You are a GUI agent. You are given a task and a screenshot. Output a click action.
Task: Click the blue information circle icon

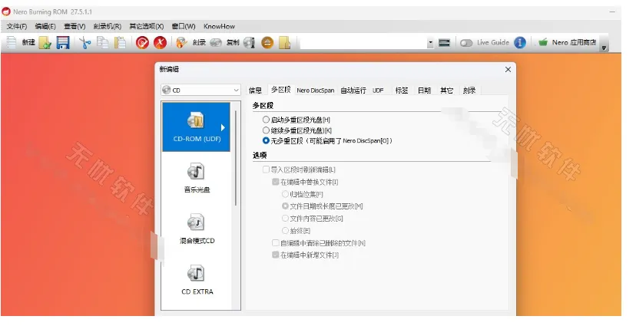[x=519, y=42]
